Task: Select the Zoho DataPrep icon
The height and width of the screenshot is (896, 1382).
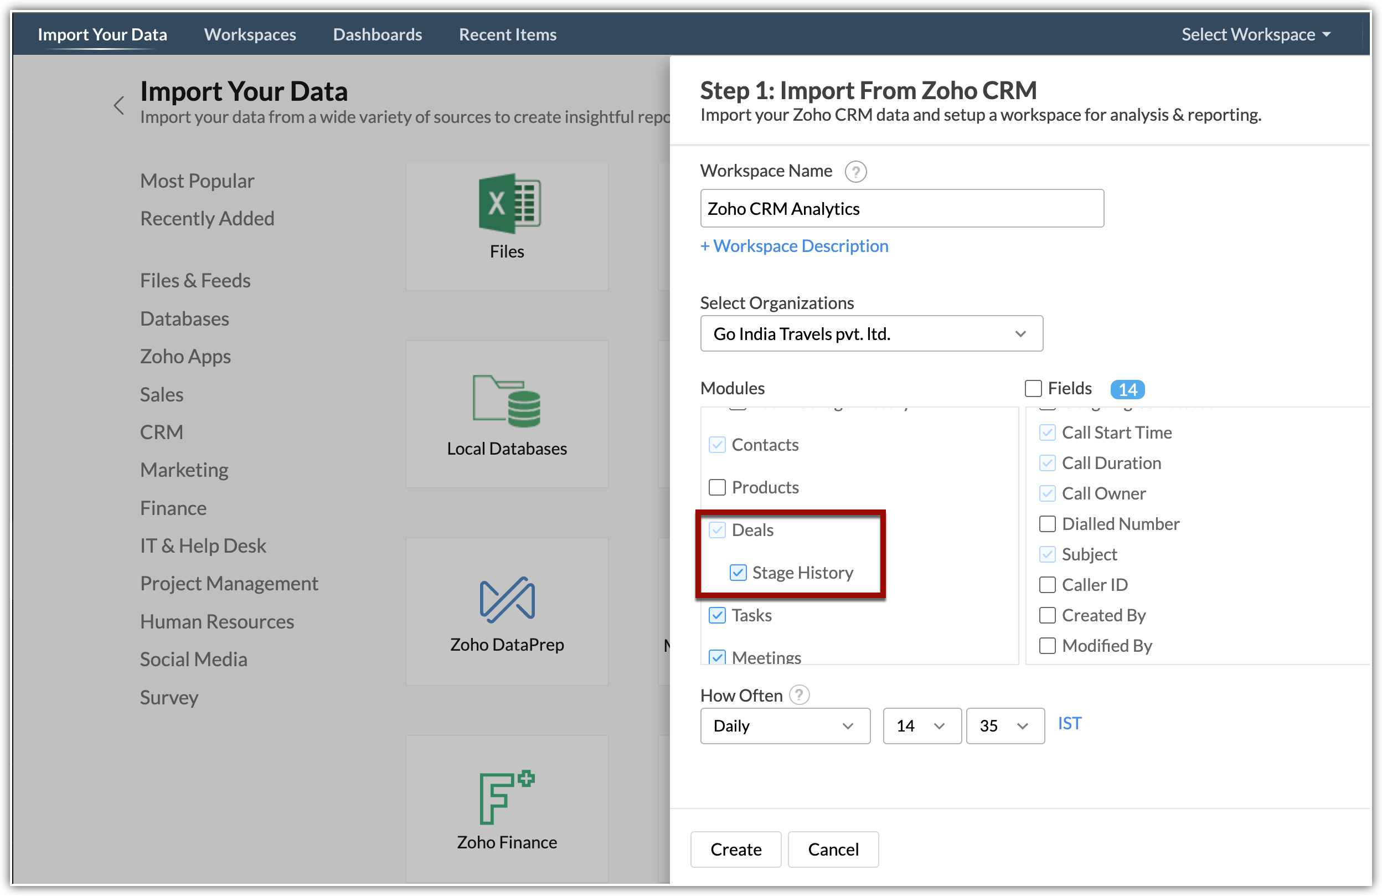Action: pyautogui.click(x=507, y=599)
